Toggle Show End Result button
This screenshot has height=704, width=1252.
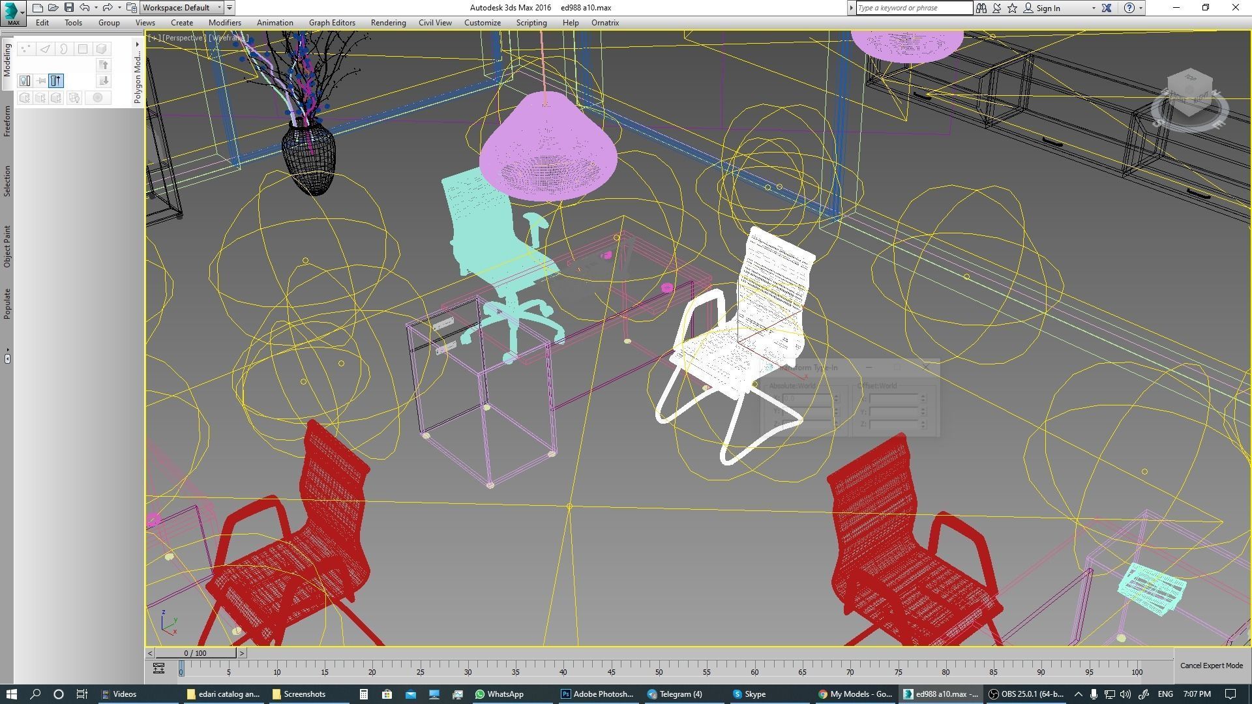(x=56, y=81)
